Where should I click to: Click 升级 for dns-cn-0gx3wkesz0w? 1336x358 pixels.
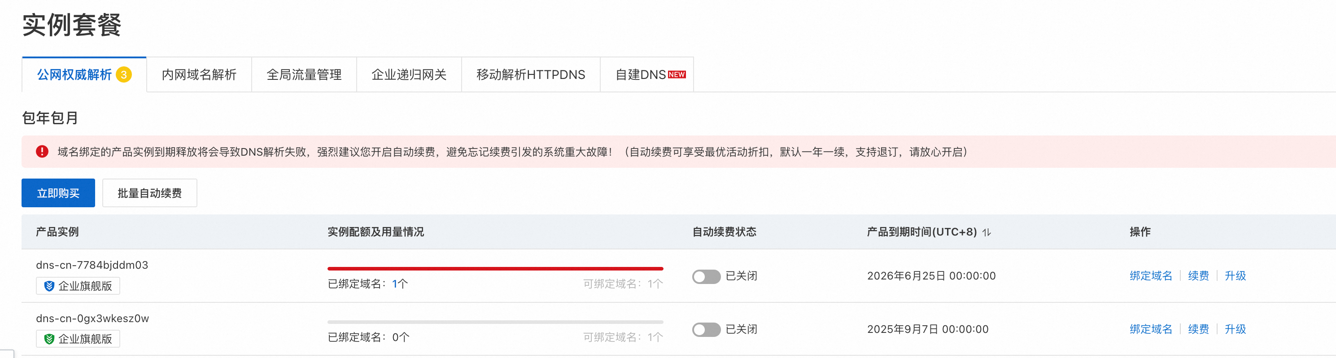click(1235, 329)
